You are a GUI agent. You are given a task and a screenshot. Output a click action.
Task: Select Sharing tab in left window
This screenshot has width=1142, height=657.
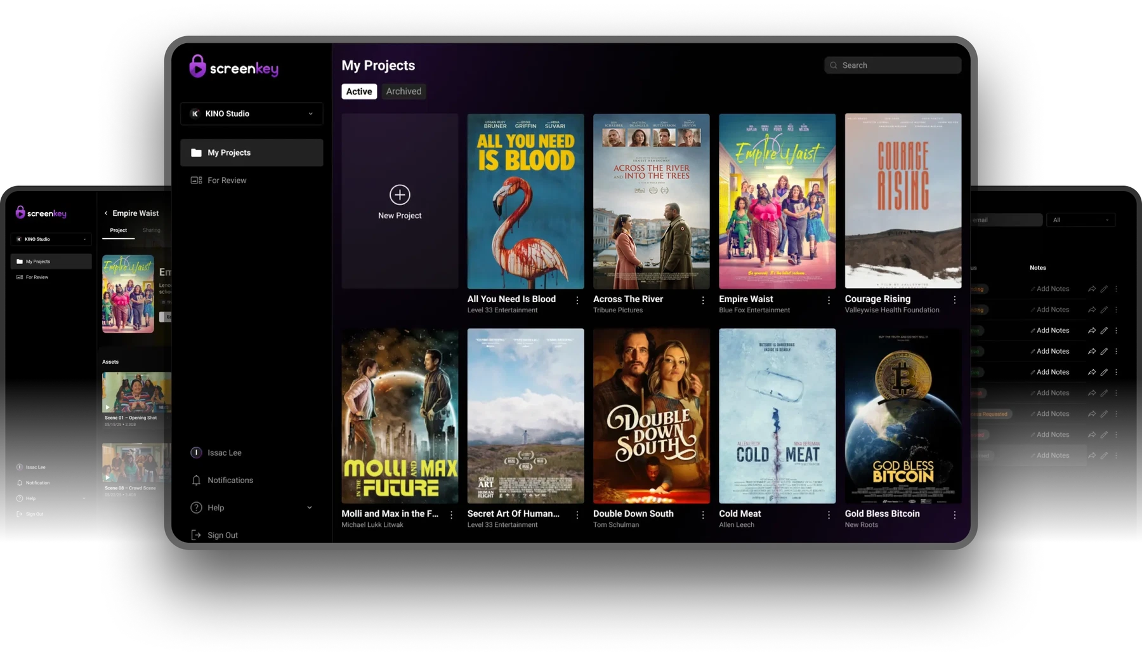pyautogui.click(x=151, y=230)
